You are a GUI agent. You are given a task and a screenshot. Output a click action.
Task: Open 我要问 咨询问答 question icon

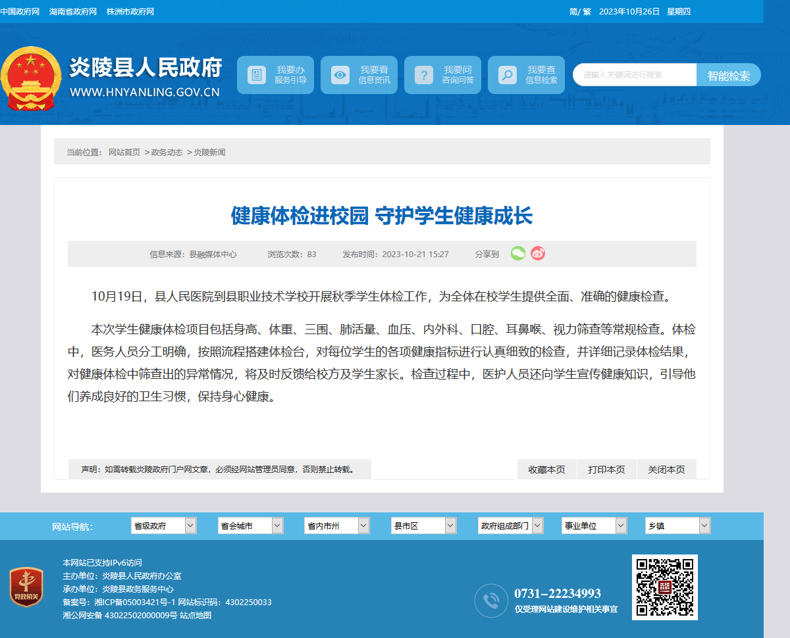[x=424, y=75]
